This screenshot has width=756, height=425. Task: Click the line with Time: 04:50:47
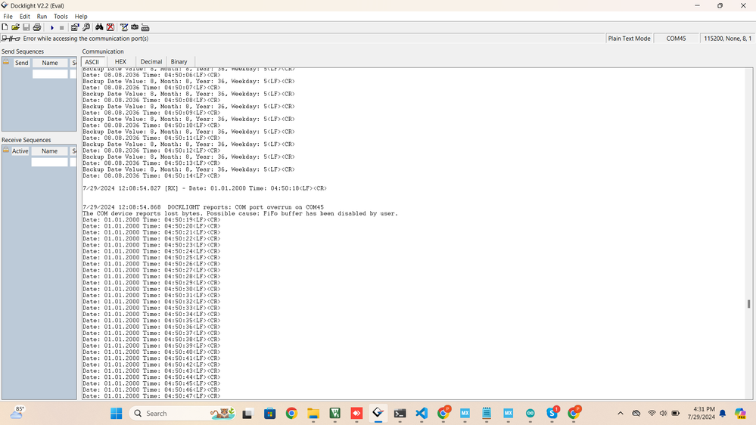151,396
